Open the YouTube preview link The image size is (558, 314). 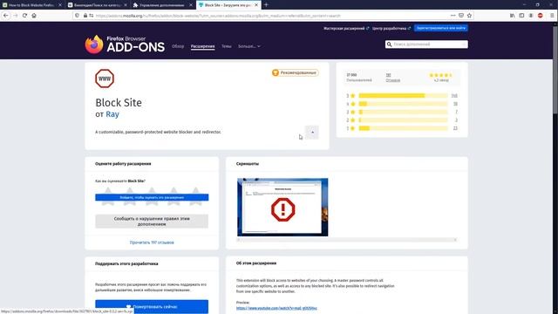click(276, 308)
